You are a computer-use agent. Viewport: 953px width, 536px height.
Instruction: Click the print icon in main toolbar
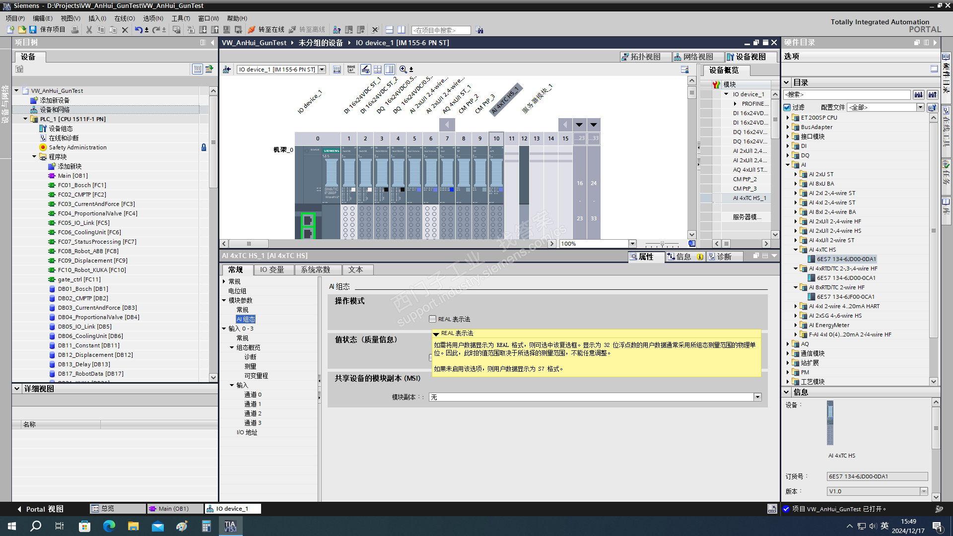pyautogui.click(x=75, y=30)
